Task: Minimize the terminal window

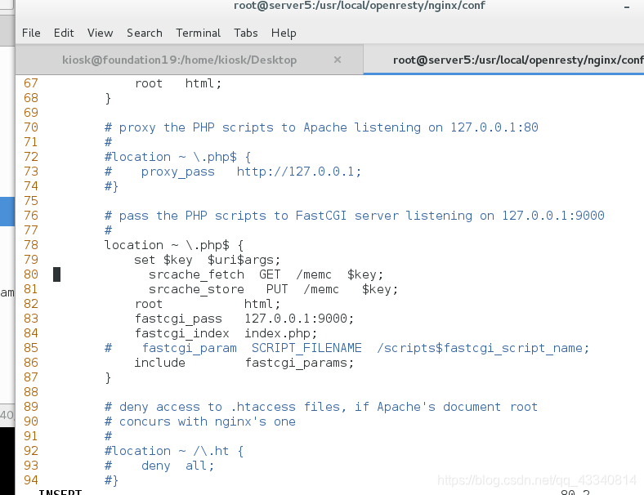Action: [627, 7]
